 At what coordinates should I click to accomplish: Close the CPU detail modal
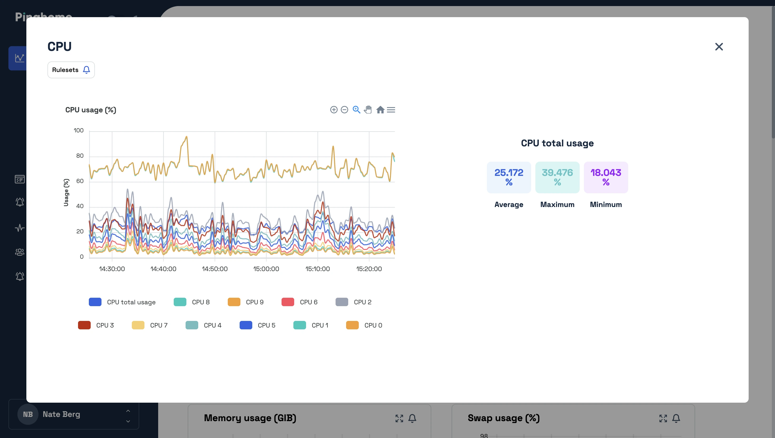(719, 47)
